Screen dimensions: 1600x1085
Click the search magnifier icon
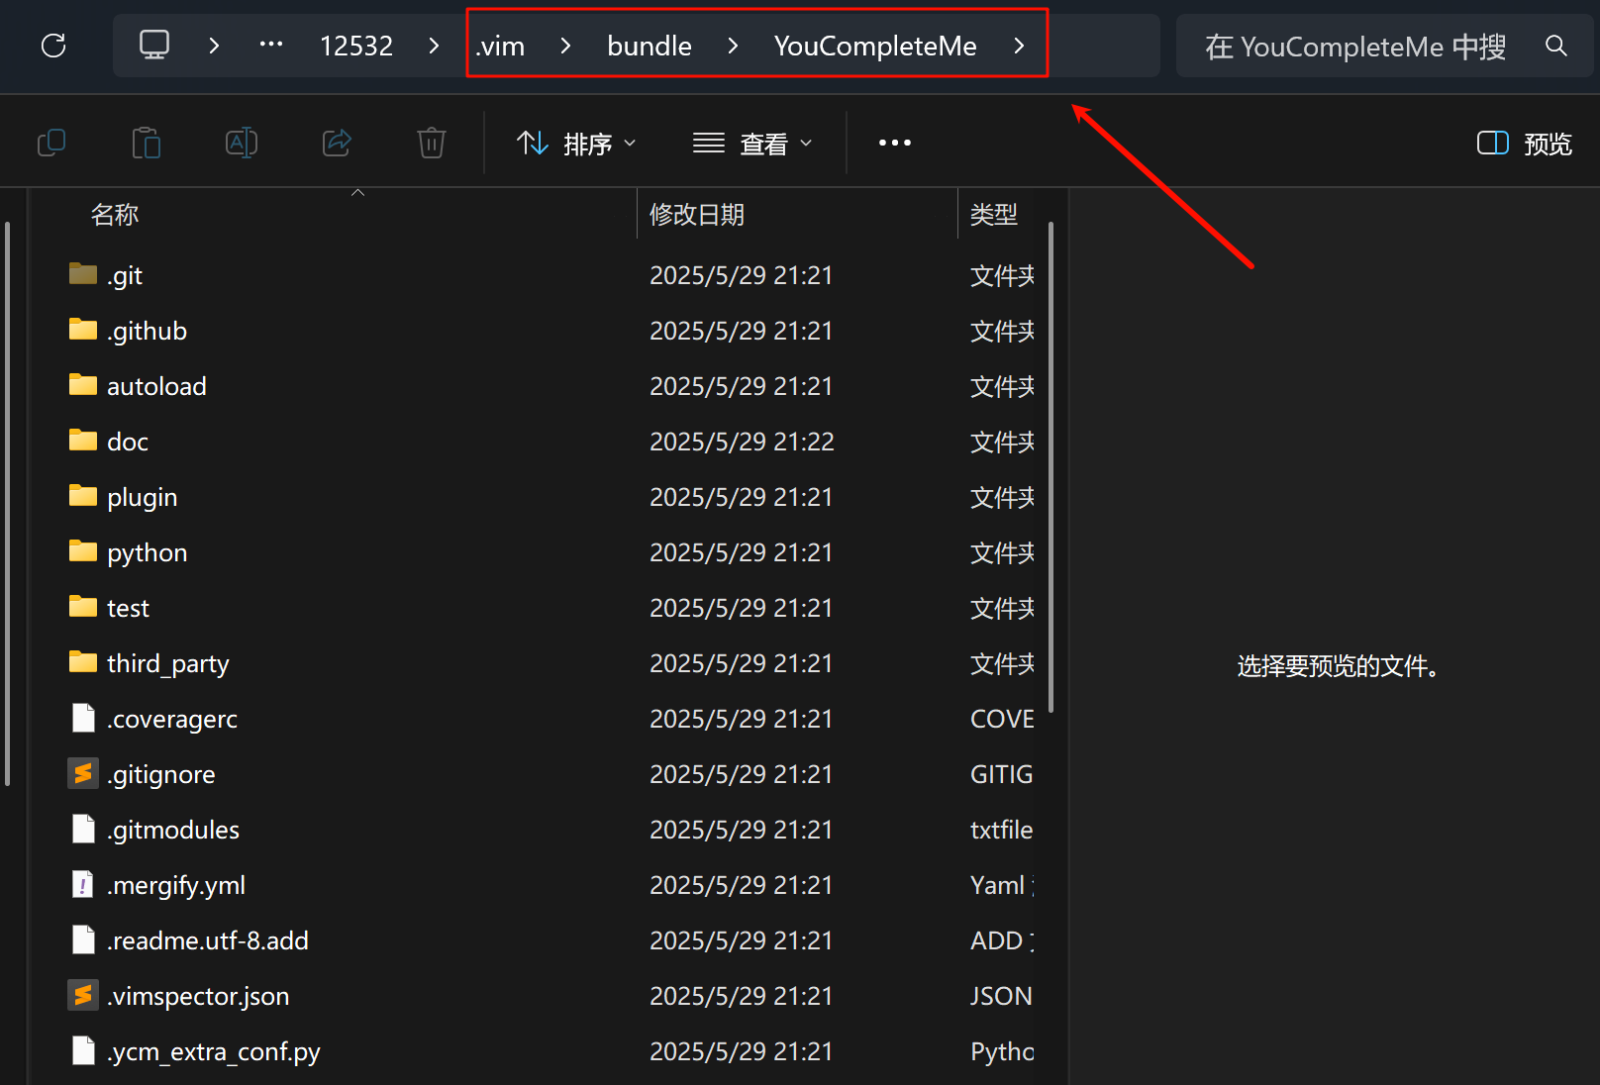[x=1555, y=45]
